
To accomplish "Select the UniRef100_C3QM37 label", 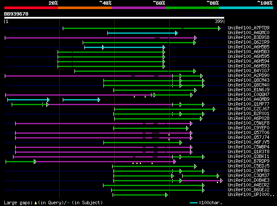I will click(248, 176).
